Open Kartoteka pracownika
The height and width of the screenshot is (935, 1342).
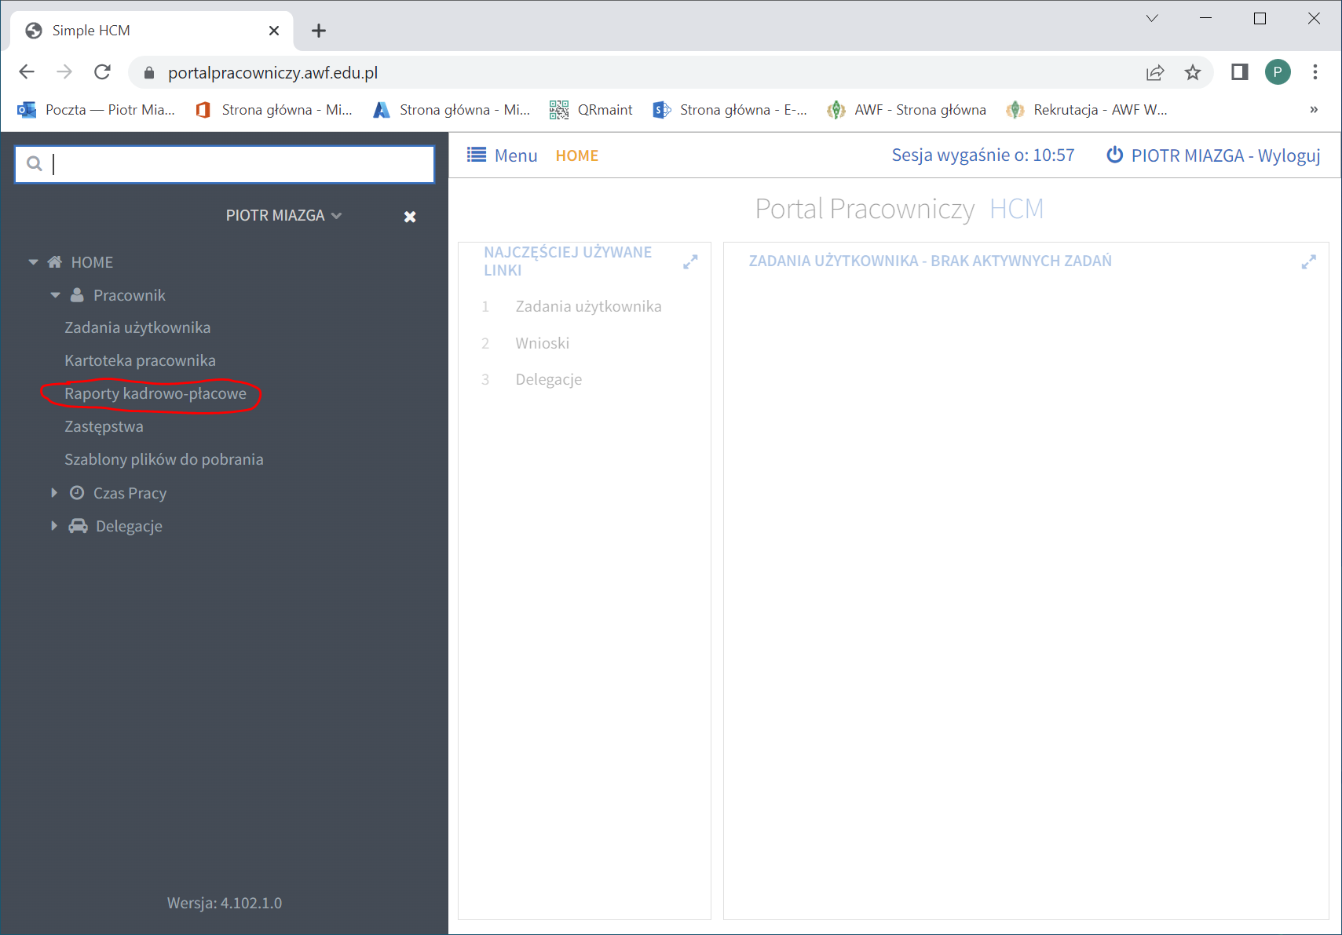tap(140, 360)
